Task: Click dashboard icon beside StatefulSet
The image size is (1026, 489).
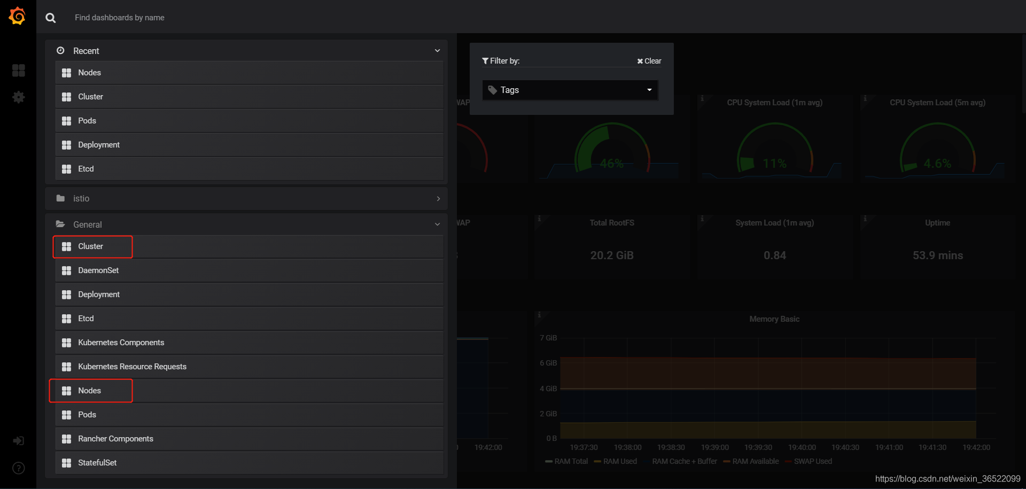Action: click(67, 463)
